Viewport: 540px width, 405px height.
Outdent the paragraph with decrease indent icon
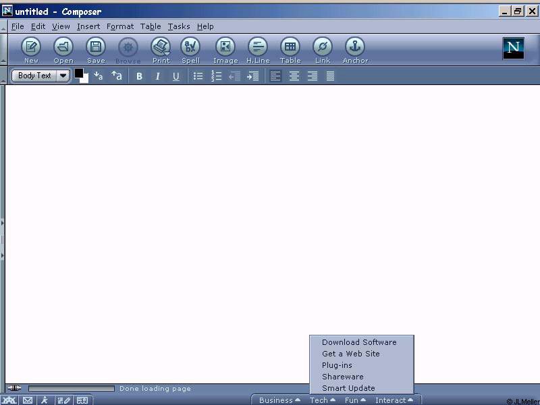pos(234,76)
